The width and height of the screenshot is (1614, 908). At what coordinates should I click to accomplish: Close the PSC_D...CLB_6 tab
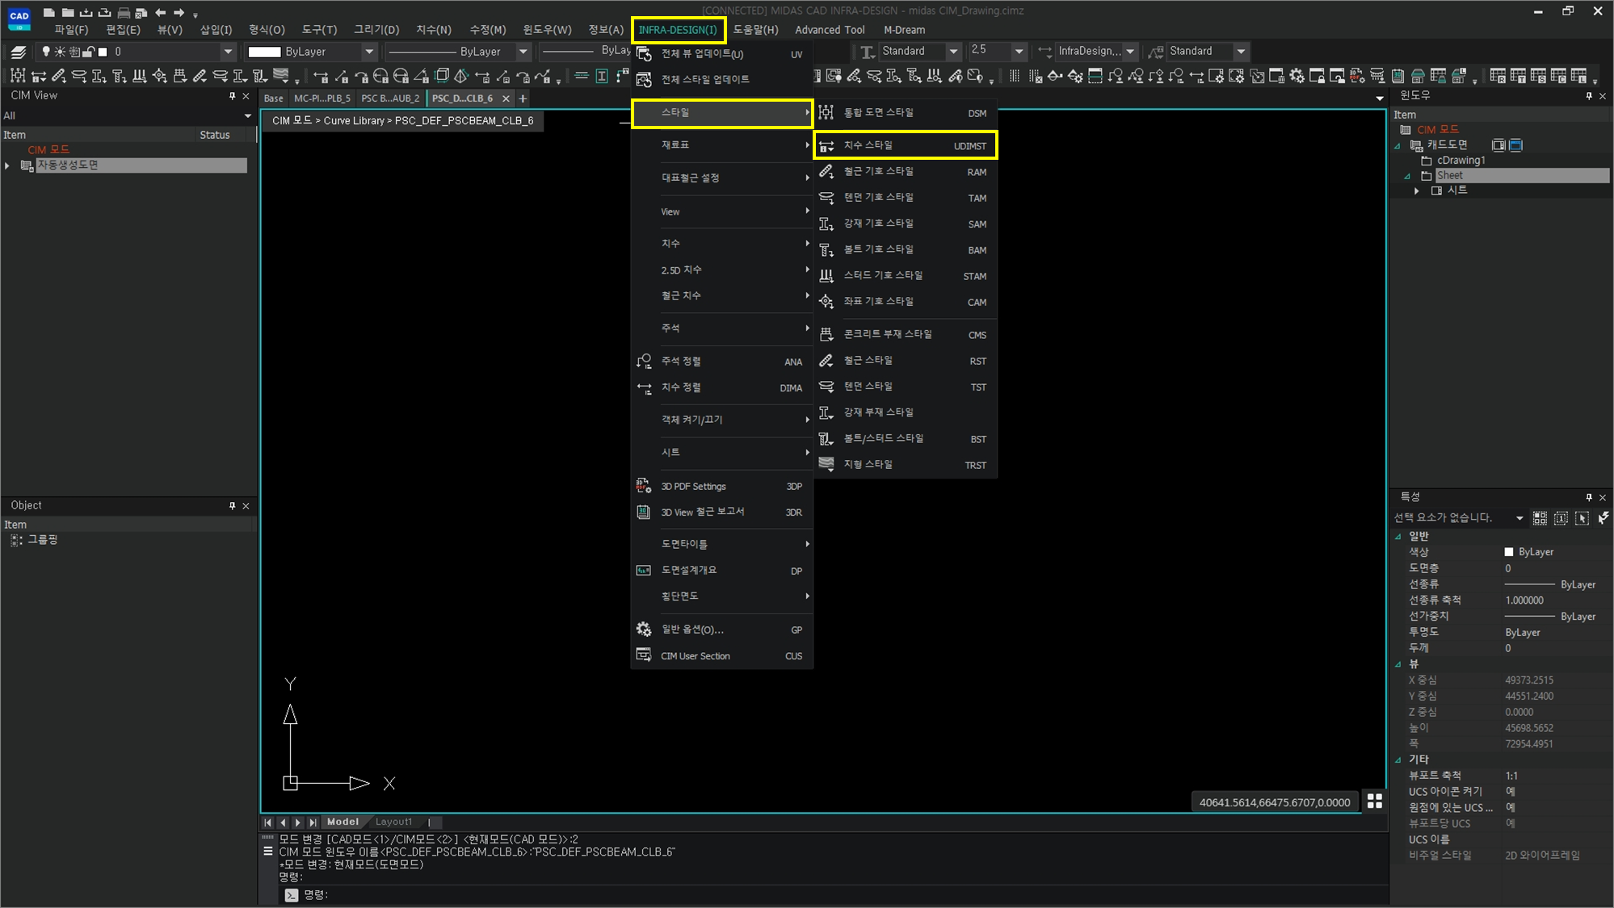point(506,98)
